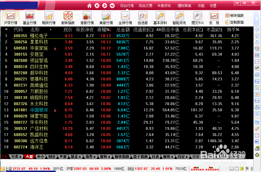Navigate back with left arrow circle
Viewport: 261px width, 172px height.
97,6
